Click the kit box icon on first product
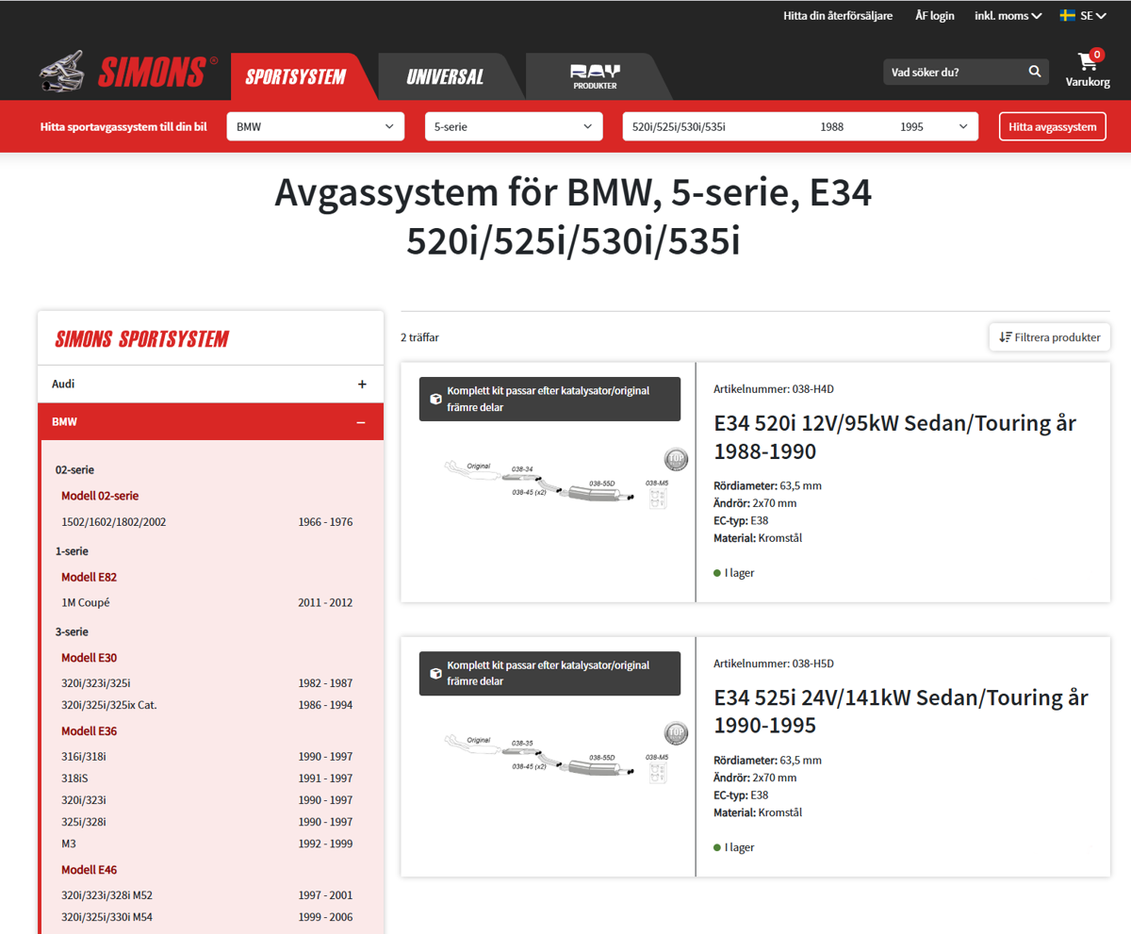The width and height of the screenshot is (1131, 934). 435,399
